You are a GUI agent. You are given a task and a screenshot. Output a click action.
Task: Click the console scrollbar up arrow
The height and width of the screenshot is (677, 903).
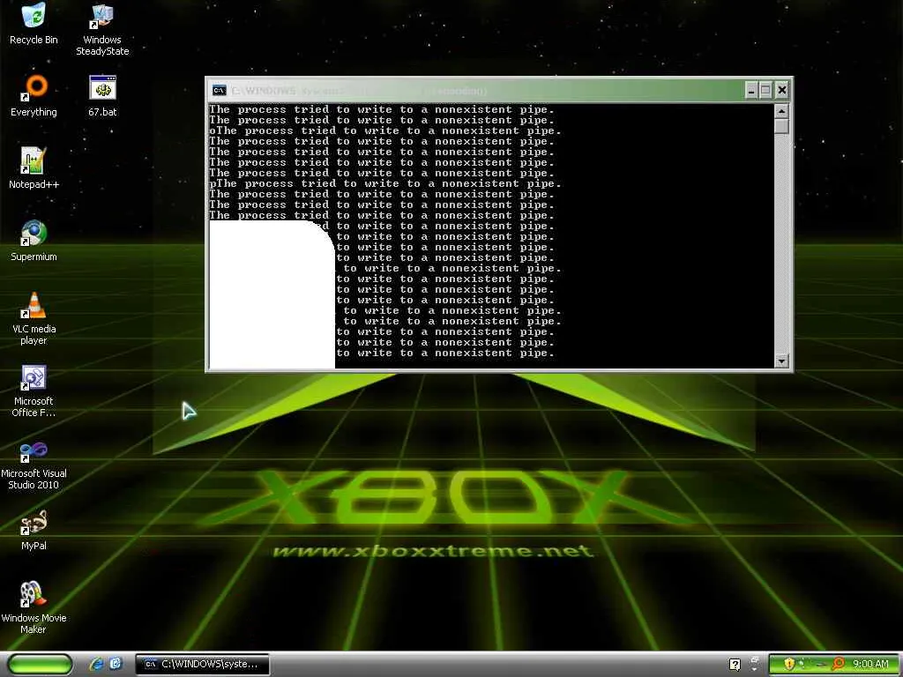coord(781,111)
